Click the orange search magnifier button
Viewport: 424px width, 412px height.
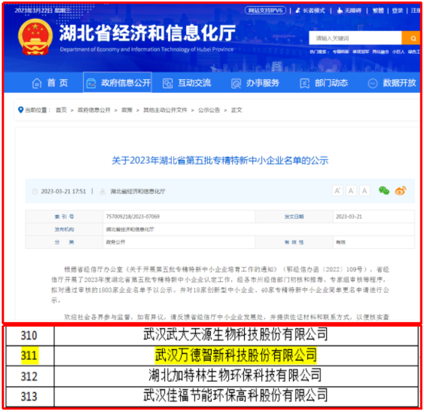coord(411,38)
